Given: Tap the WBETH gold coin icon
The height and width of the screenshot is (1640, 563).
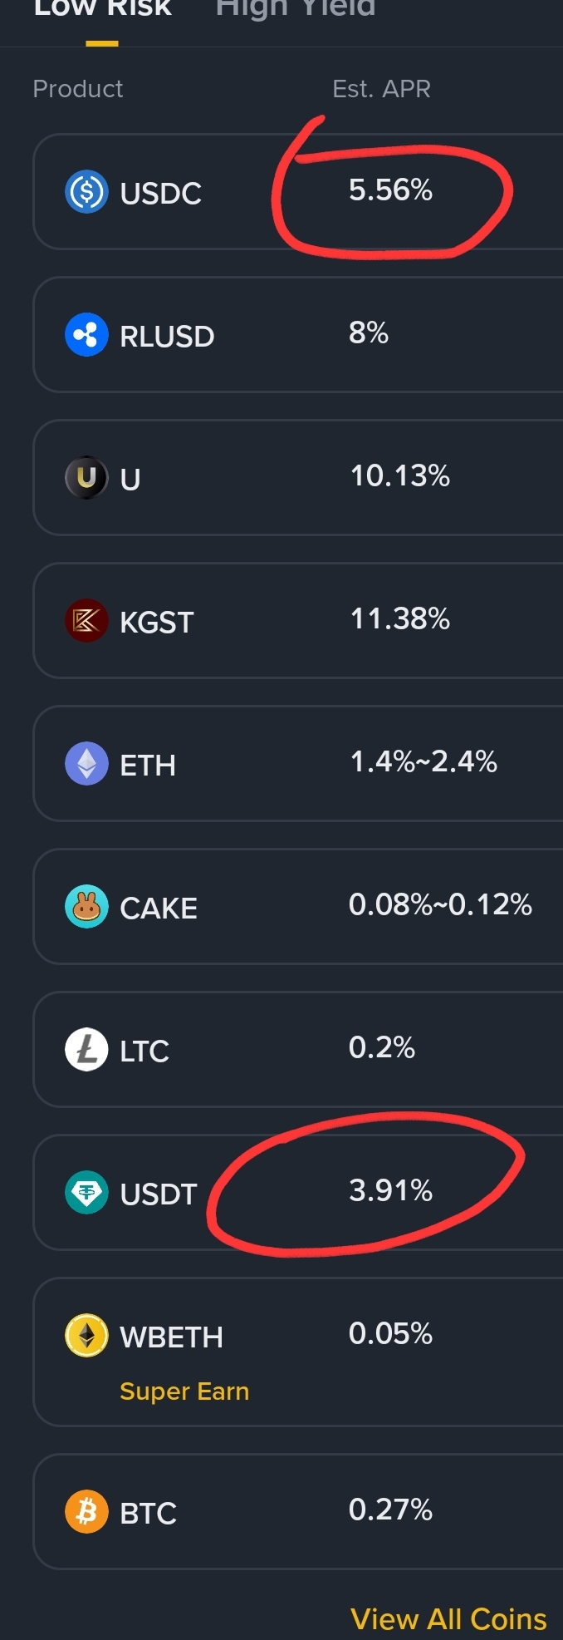Looking at the screenshot, I should click(86, 1335).
